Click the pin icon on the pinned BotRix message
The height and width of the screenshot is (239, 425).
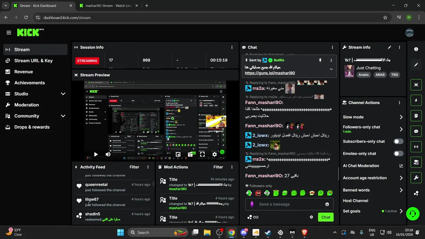320,60
